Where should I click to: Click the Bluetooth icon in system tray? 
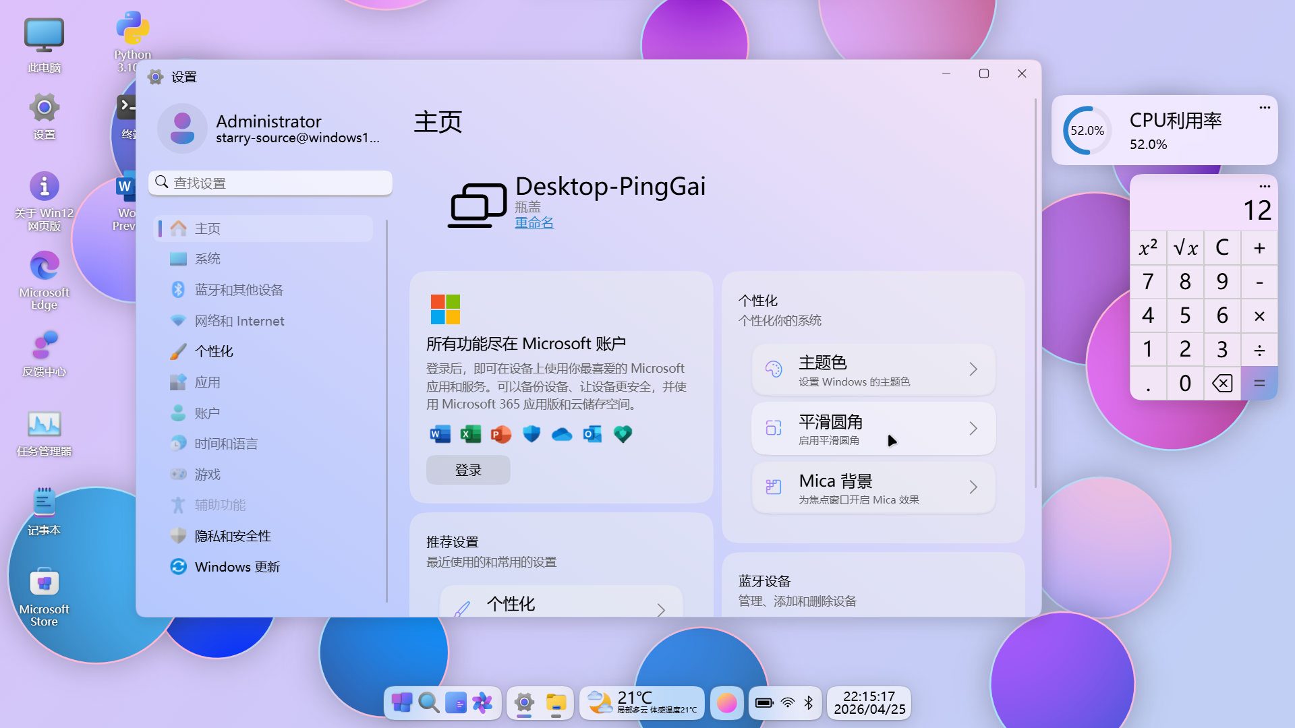tap(809, 703)
